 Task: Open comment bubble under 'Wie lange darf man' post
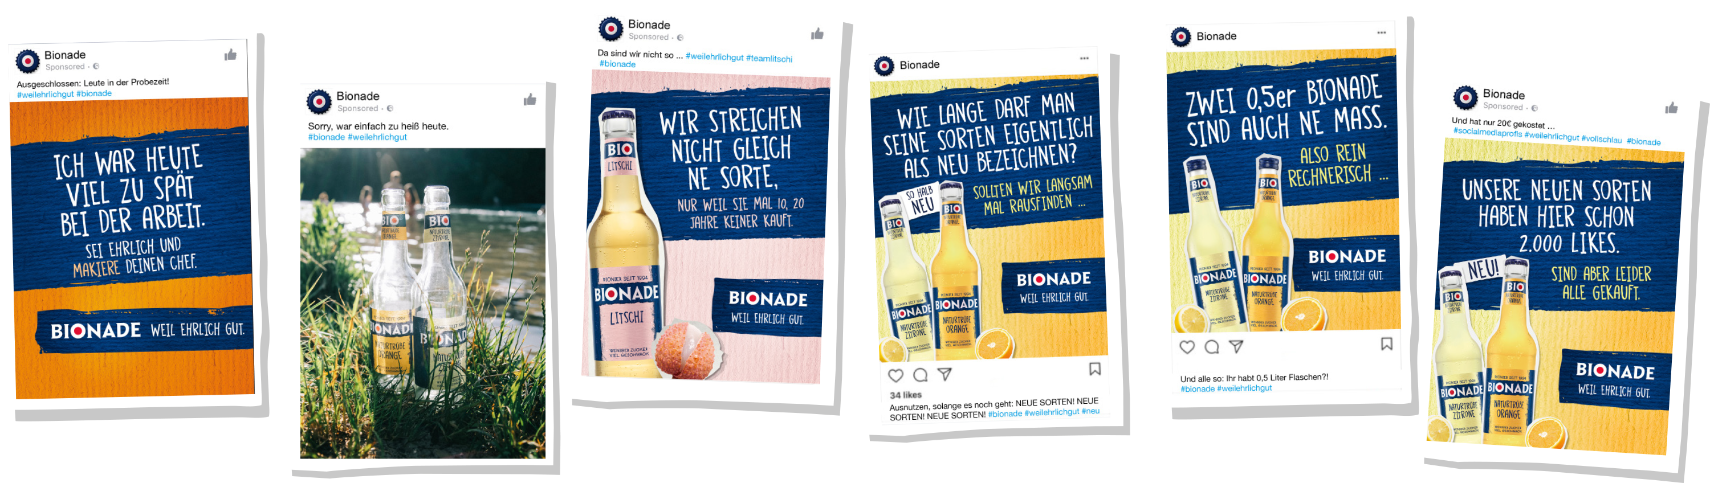920,375
